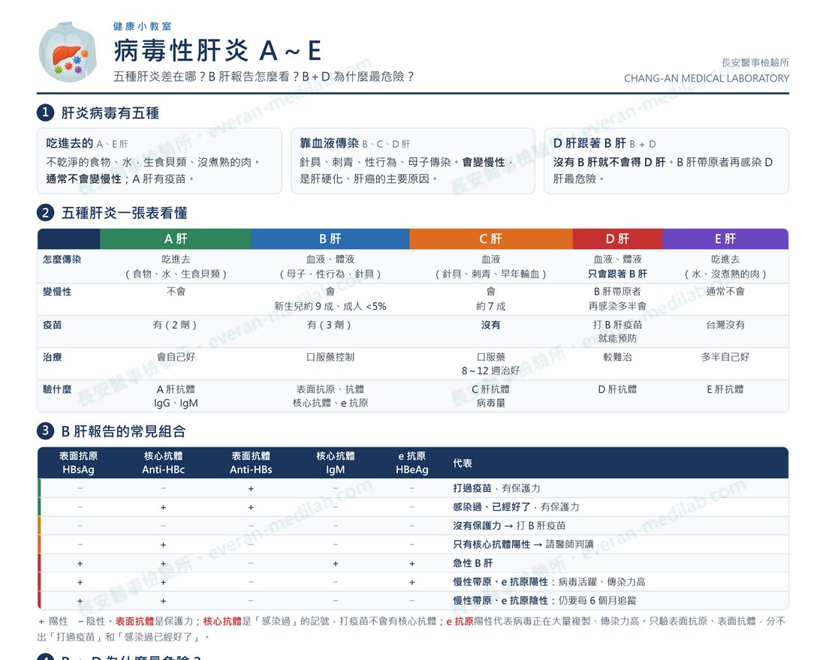
Task: Click the '有（3 劑）' vaccine cell
Action: [x=330, y=325]
